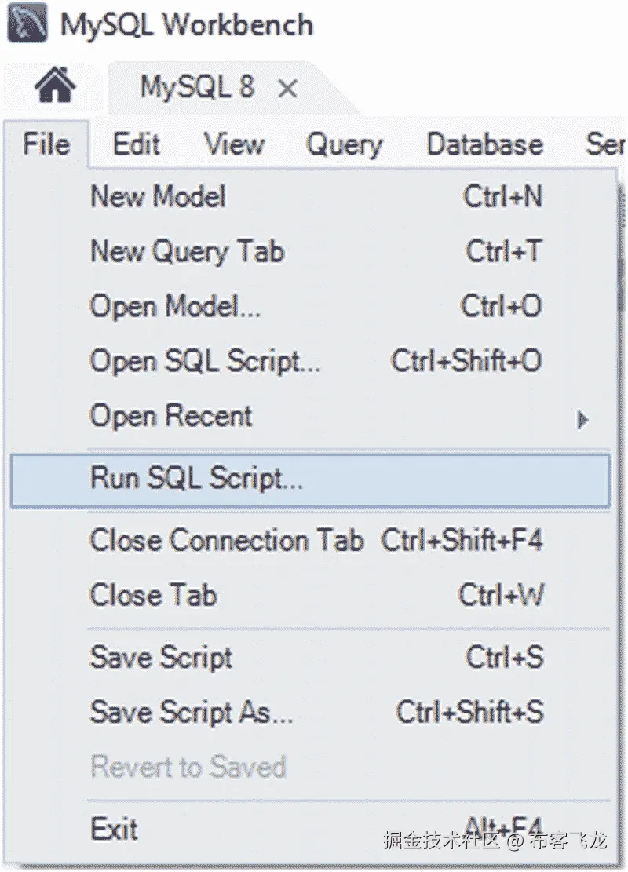The width and height of the screenshot is (628, 872).
Task: Exit MySQL Workbench via the Exit entry
Action: pyautogui.click(x=112, y=828)
